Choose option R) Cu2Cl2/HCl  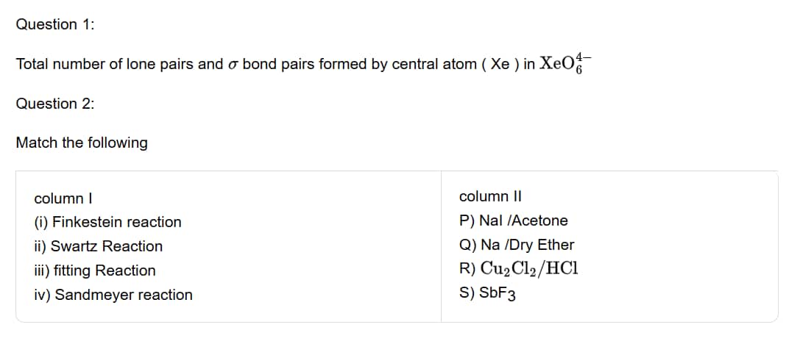click(517, 269)
